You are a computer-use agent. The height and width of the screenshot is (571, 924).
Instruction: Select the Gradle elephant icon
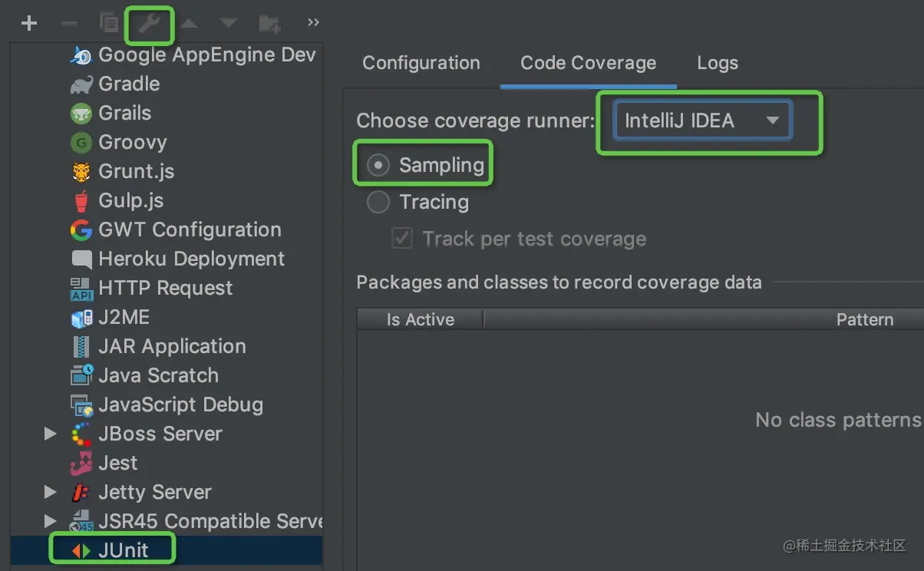(x=81, y=84)
